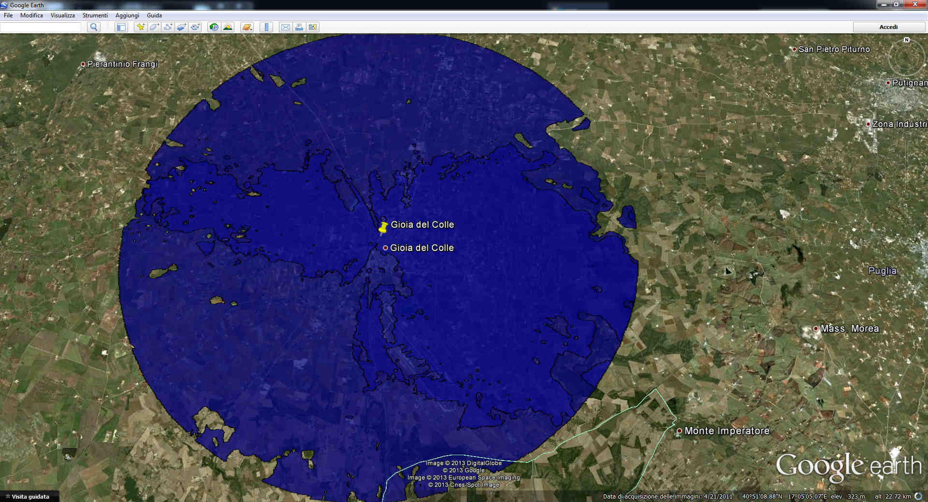
Task: Open the planets switcher dropdown
Action: [247, 27]
